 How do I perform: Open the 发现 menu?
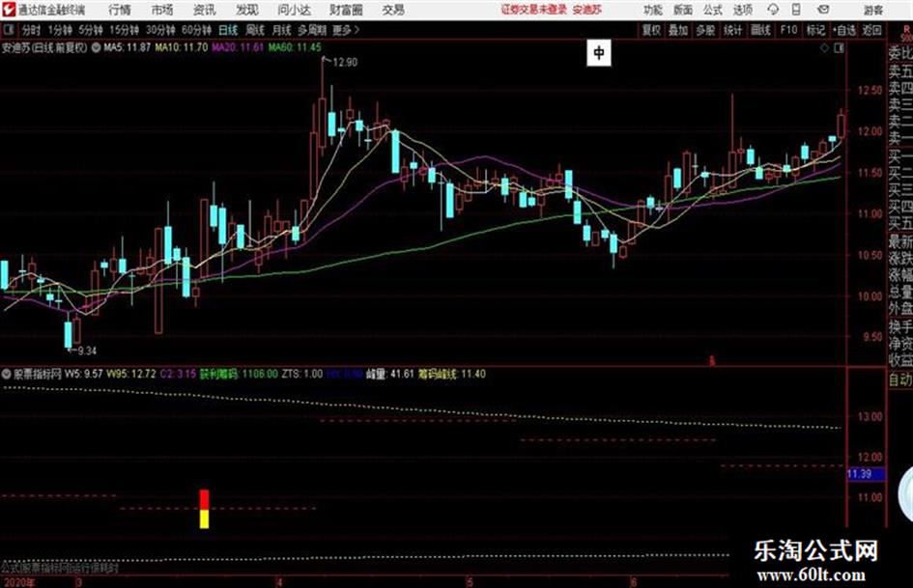[x=247, y=10]
